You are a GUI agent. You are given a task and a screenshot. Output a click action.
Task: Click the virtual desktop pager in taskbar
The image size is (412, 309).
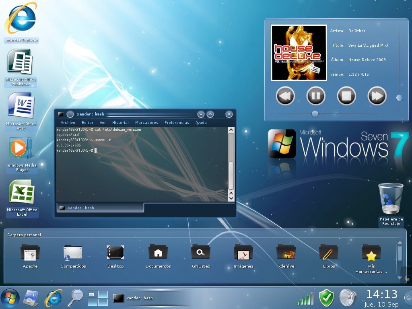tap(98, 298)
